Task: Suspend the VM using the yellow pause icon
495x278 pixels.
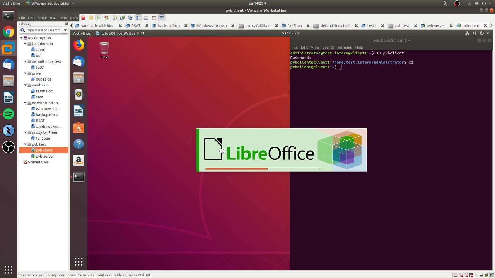Action: (x=91, y=18)
